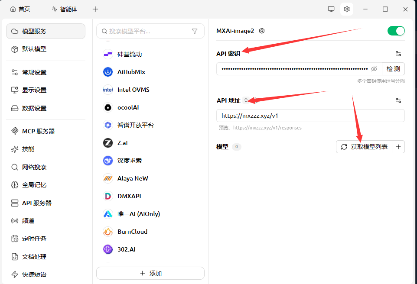This screenshot has width=417, height=284.
Task: Open 显示设置 settings page
Action: (46, 90)
